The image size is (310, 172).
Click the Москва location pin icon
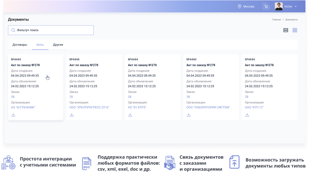click(x=239, y=6)
